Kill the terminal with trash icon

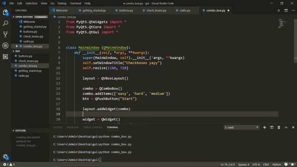(x=279, y=128)
